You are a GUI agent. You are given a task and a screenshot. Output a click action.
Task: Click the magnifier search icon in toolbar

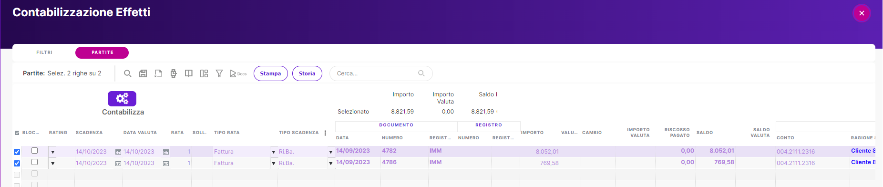point(127,73)
